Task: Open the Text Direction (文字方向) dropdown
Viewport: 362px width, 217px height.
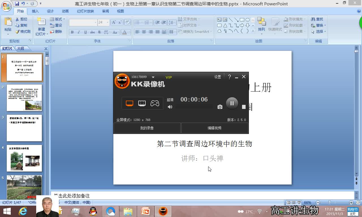Action: 189,19
